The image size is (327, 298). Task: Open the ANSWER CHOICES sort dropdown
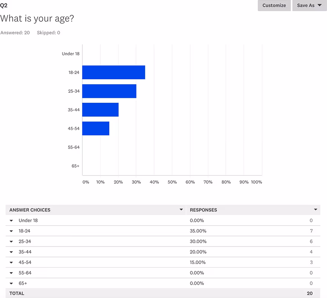(x=181, y=210)
